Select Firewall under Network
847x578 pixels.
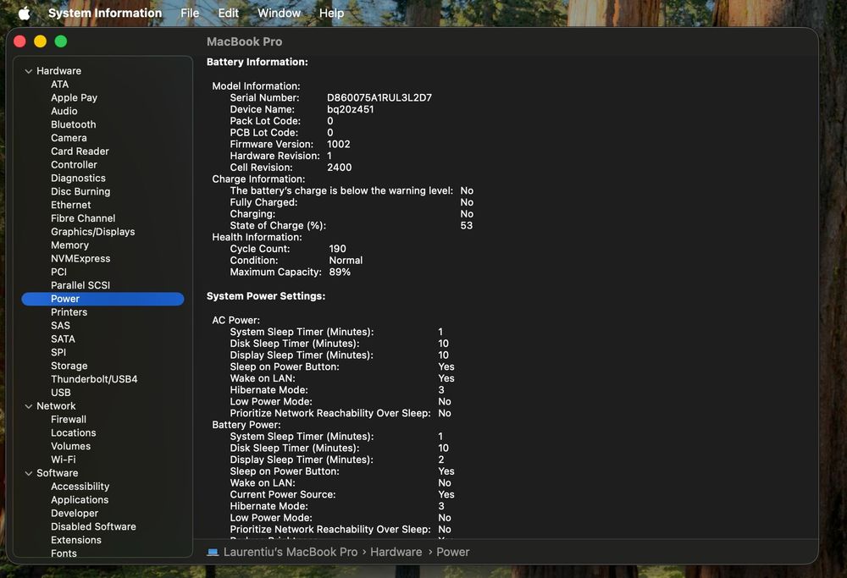click(x=69, y=420)
